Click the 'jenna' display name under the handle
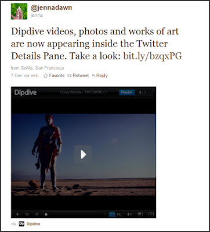This screenshot has width=210, height=232. pyautogui.click(x=37, y=15)
